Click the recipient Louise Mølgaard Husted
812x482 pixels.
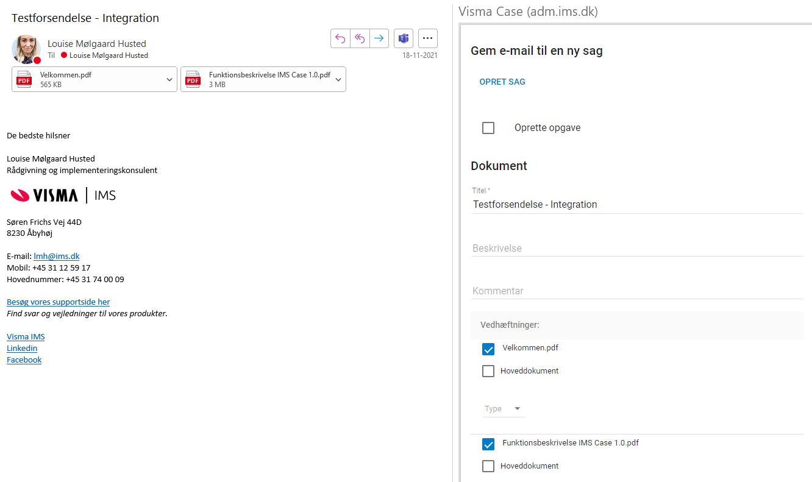coord(109,55)
